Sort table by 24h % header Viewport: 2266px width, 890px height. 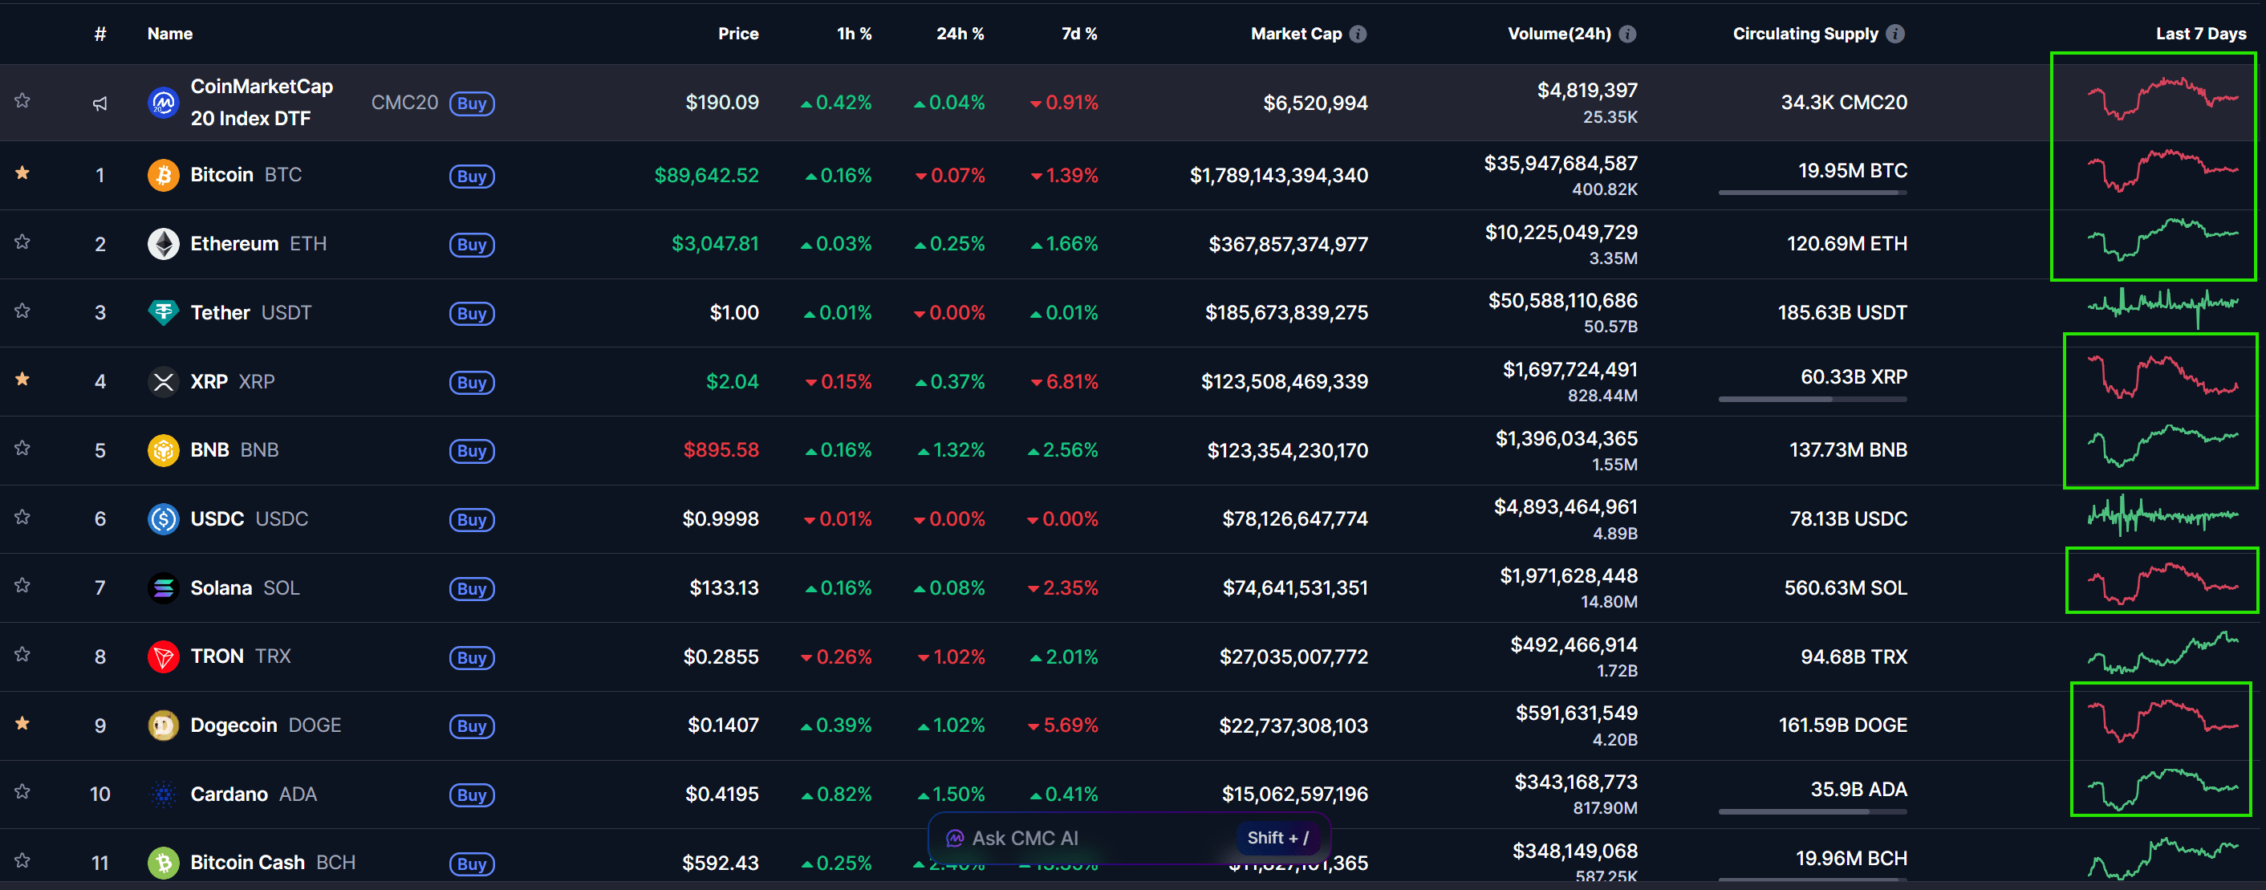[x=959, y=34]
